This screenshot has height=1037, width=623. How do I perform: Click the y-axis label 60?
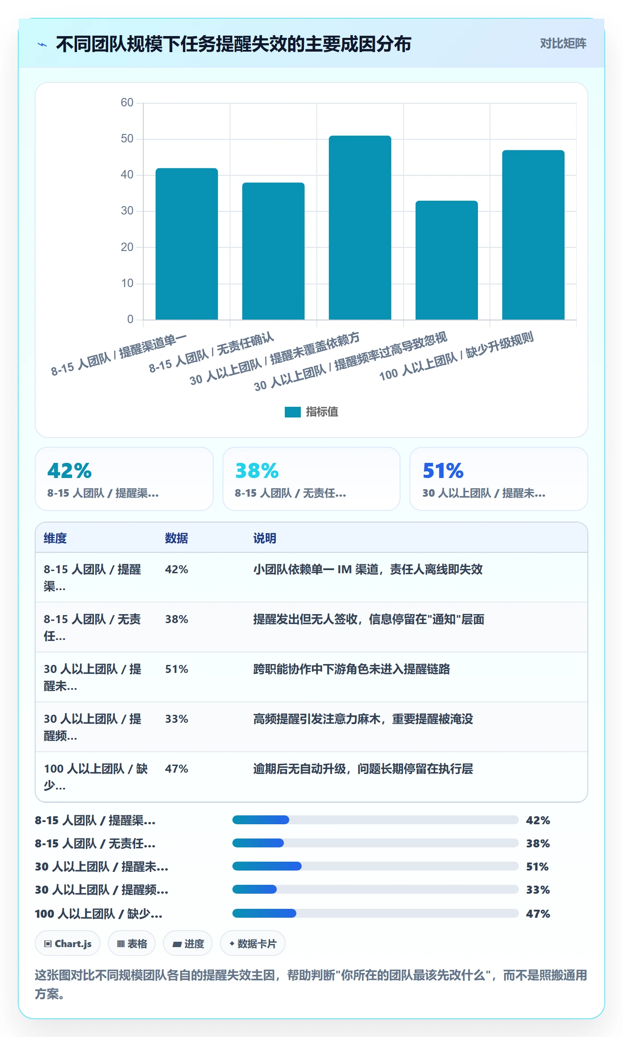[x=127, y=102]
